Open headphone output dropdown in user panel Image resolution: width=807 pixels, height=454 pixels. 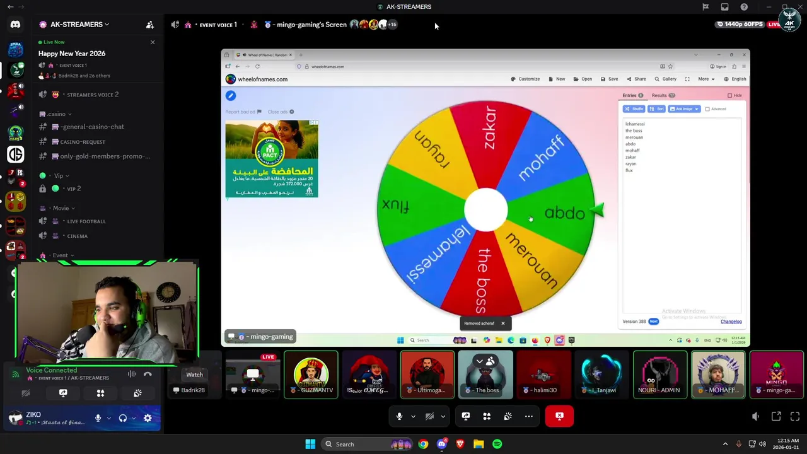pyautogui.click(x=134, y=417)
